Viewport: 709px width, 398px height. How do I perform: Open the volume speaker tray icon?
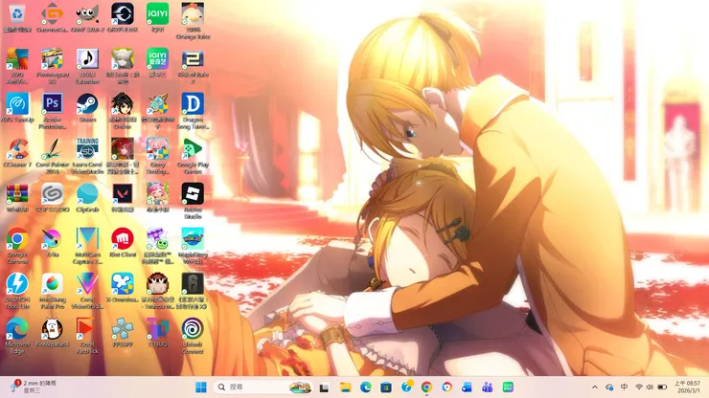pos(650,387)
